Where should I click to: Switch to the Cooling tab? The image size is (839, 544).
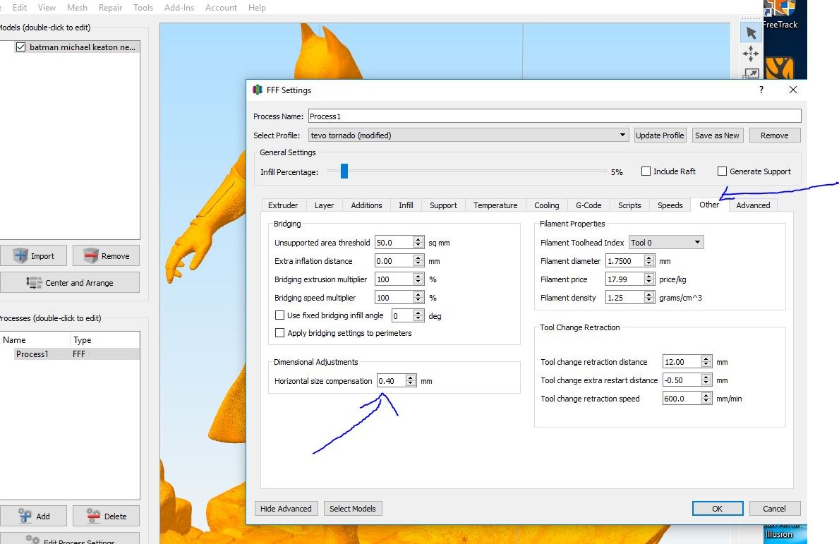pos(547,205)
